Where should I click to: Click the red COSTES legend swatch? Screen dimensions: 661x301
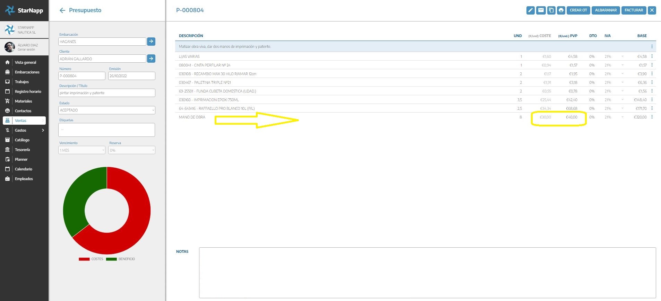[x=84, y=259]
